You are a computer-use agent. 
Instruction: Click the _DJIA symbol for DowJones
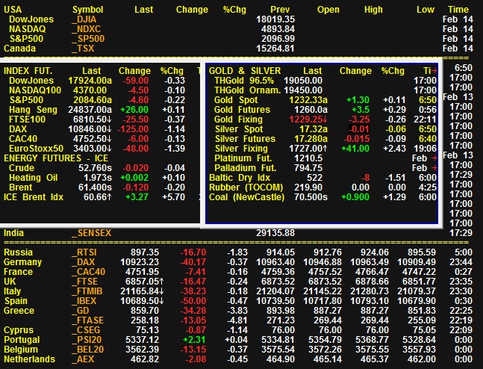[x=84, y=19]
